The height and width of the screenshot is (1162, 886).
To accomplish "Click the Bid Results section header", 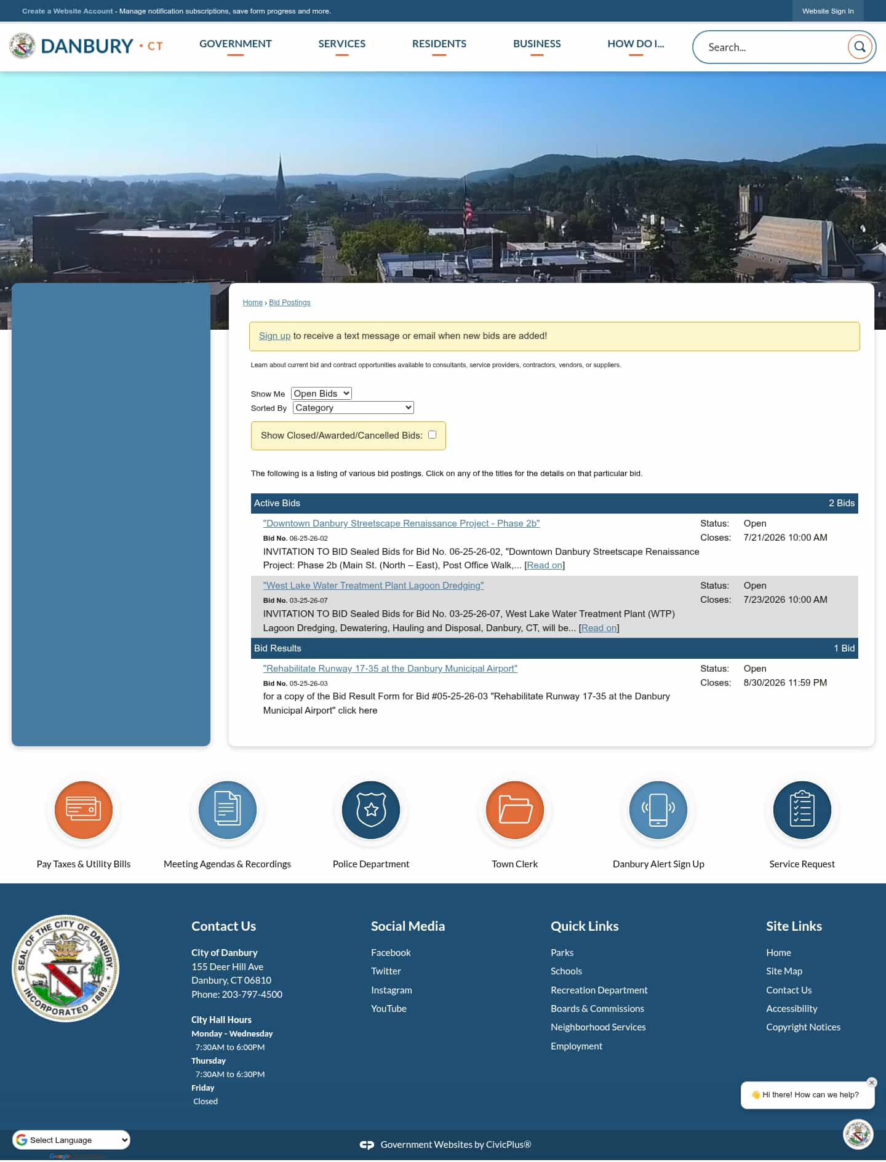I will click(x=554, y=648).
